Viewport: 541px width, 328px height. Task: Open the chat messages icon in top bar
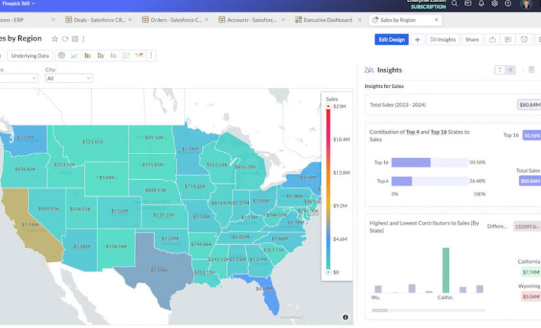coord(468,3)
